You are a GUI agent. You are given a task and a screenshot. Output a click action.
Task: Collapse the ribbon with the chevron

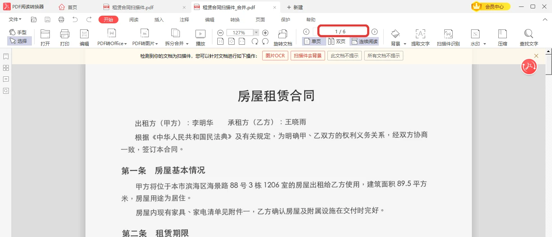(545, 19)
